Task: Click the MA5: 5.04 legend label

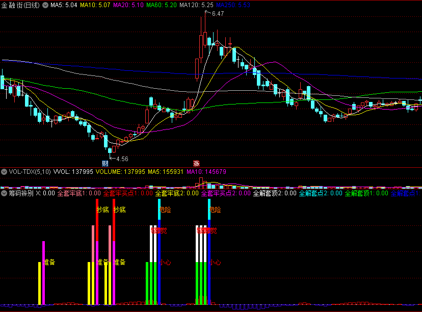Action: (64, 5)
